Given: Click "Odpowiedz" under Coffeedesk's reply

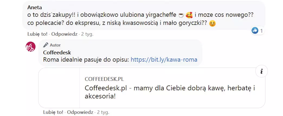Looking at the screenshot, I should [x=80, y=112].
